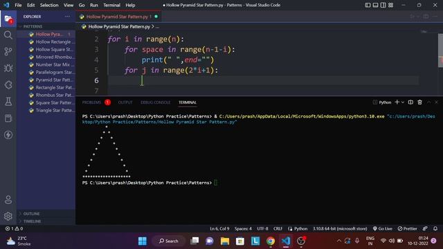This screenshot has height=249, width=443.
Task: Switch to the Output tab
Action: [125, 102]
